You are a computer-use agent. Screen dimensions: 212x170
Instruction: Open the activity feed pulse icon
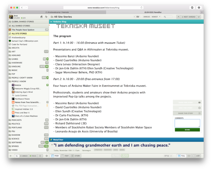coord(46,17)
